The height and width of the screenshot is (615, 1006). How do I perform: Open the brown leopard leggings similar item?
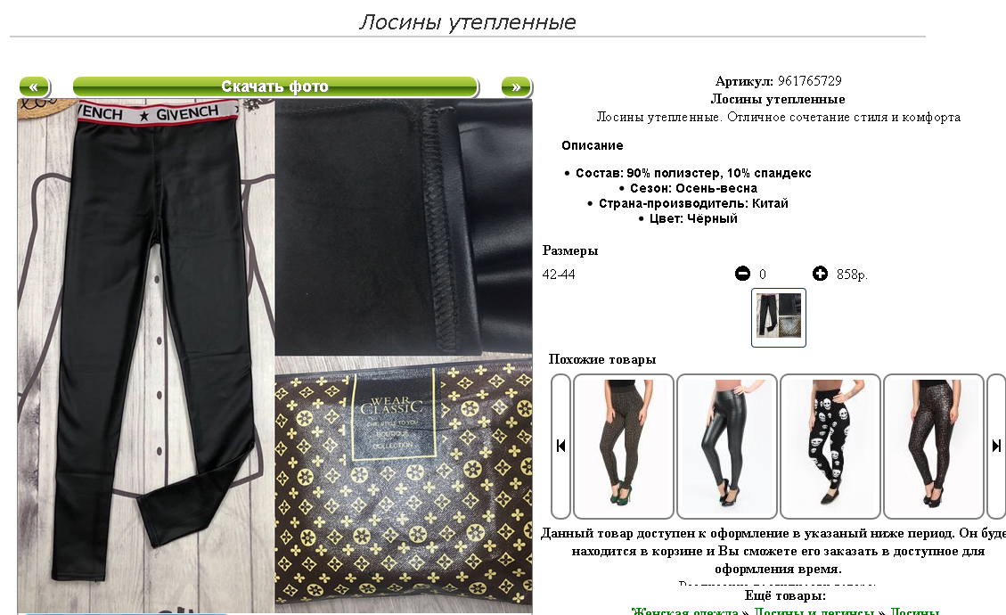click(x=624, y=447)
